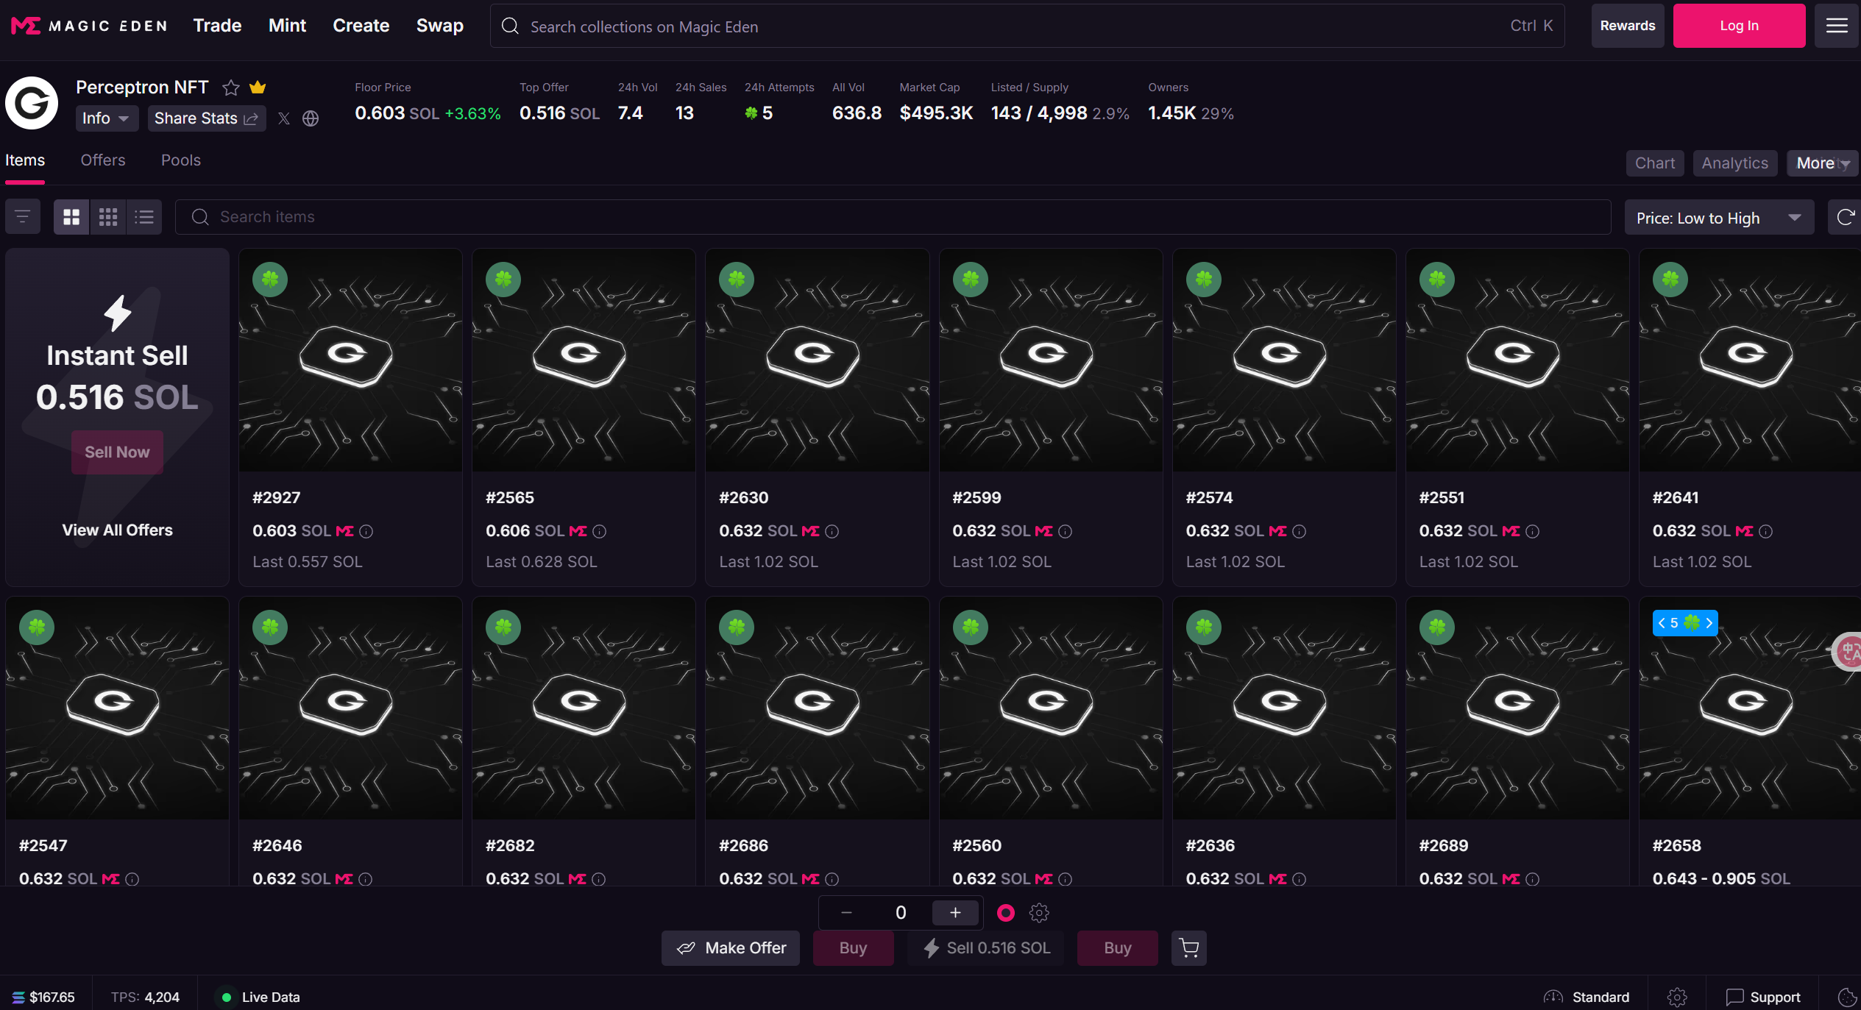Click the Log In button
The image size is (1861, 1010).
point(1739,26)
